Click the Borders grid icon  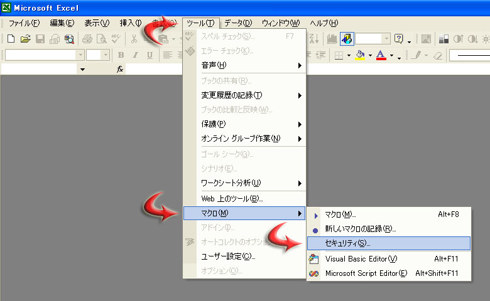[339, 55]
